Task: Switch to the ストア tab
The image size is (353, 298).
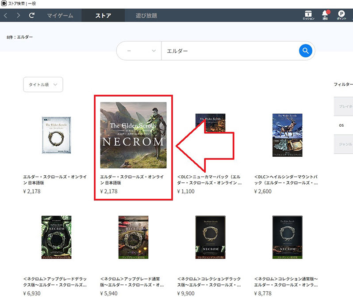Action: [103, 15]
